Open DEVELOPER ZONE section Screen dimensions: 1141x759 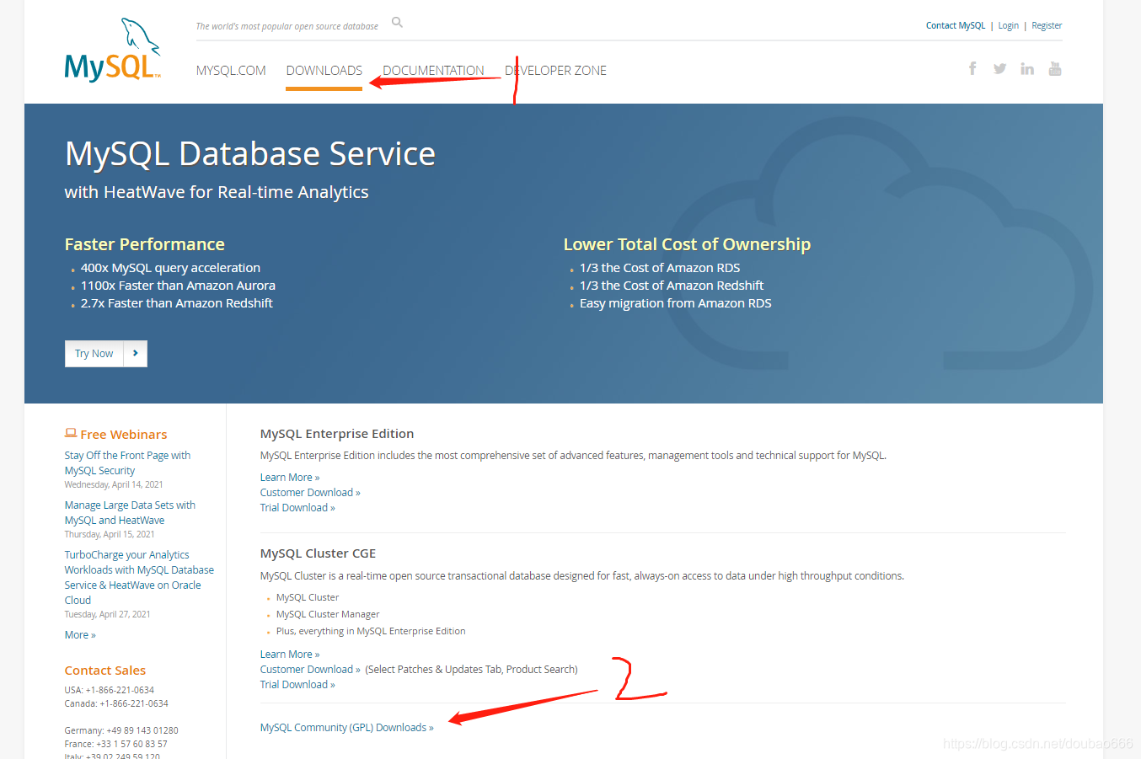[x=555, y=71]
